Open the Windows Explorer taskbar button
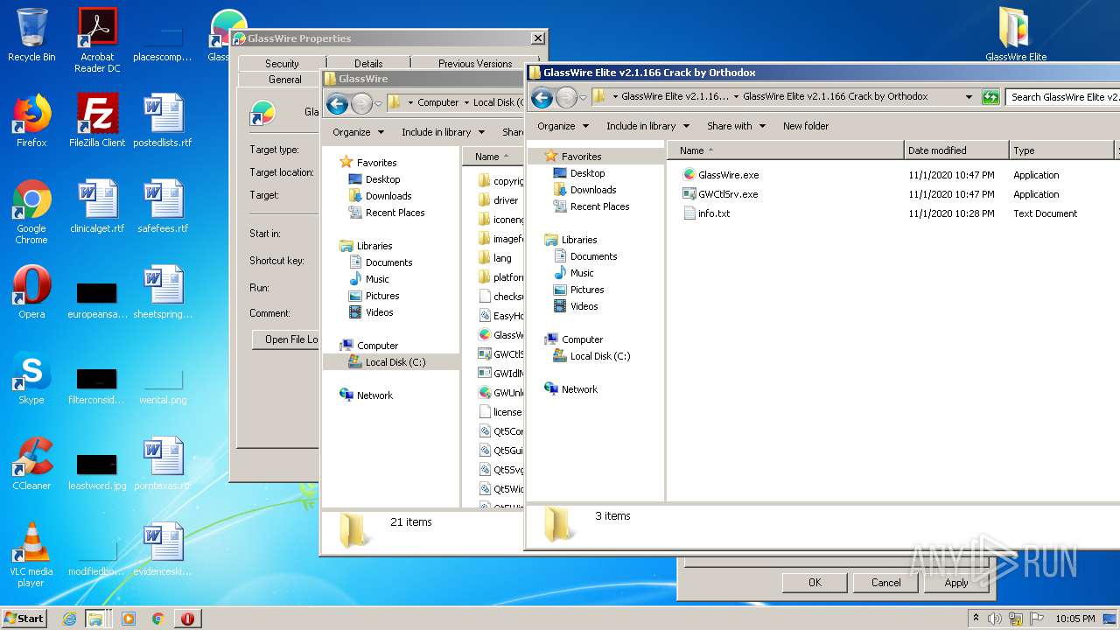Screen dimensions: 1120x630 click(95, 619)
